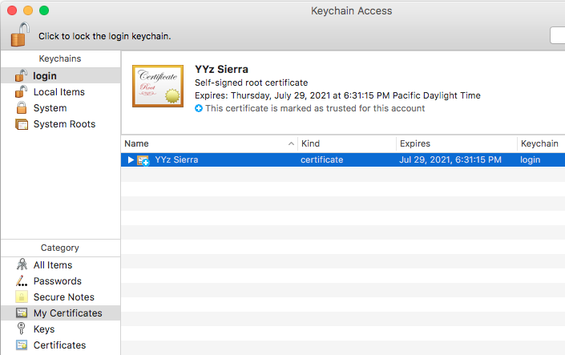Click the large Certificate Root thumbnail
The height and width of the screenshot is (355, 565).
tap(158, 86)
